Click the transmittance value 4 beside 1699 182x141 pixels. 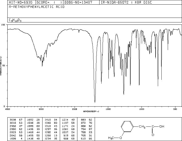coord(21,138)
